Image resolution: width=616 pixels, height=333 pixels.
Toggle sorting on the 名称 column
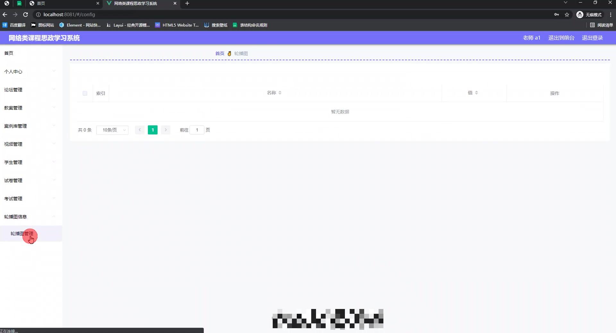click(x=274, y=93)
